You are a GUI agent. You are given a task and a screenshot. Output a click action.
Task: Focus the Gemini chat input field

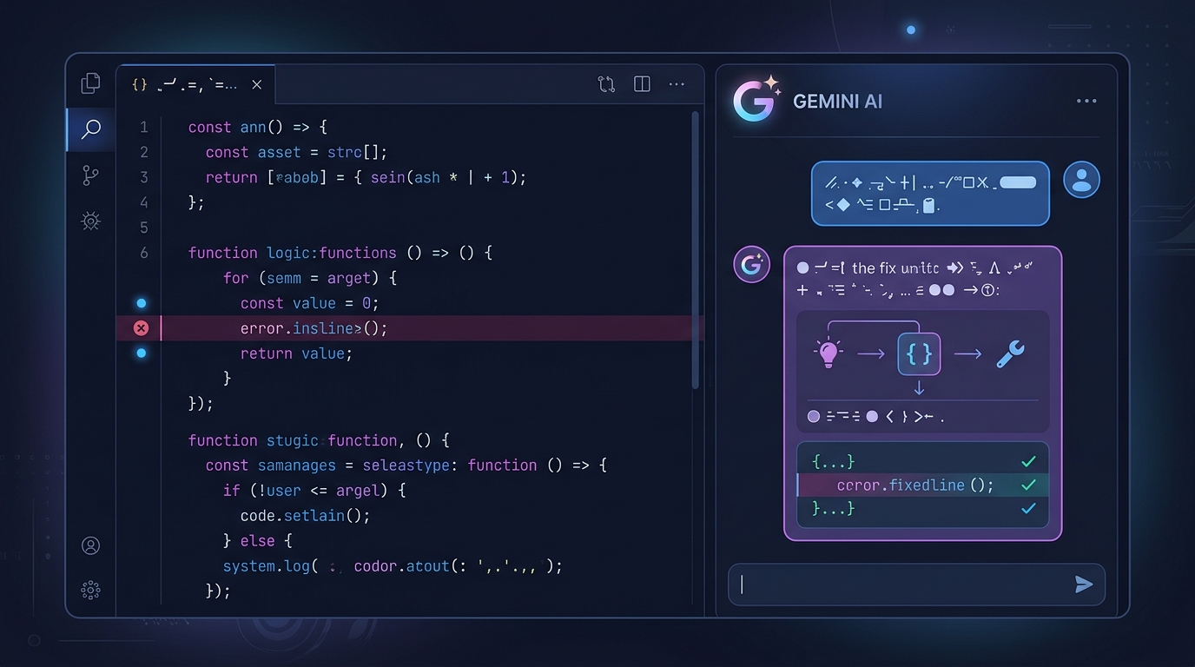[x=916, y=584]
